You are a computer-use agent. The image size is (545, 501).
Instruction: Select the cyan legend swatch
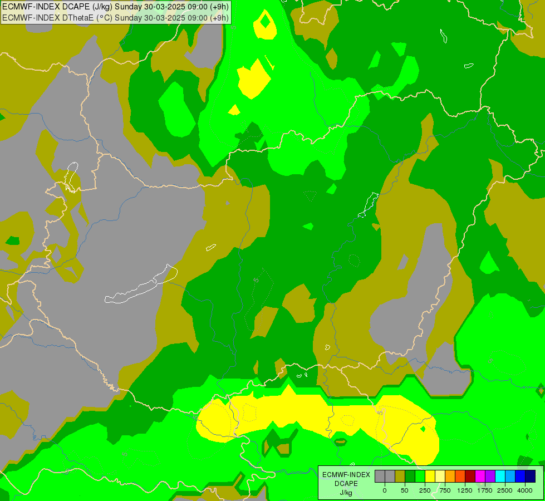[x=500, y=476]
